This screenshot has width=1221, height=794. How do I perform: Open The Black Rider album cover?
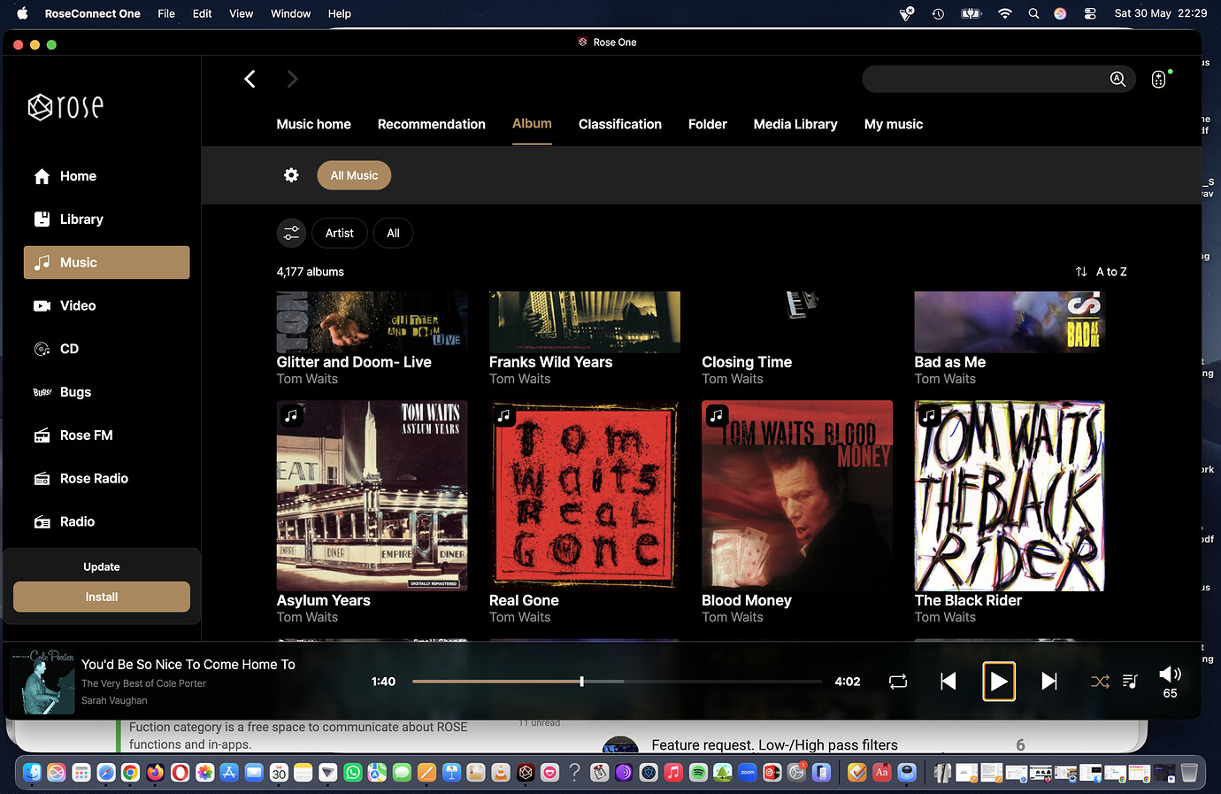[1010, 496]
